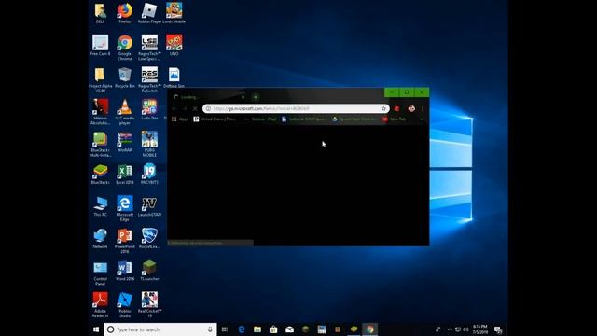The height and width of the screenshot is (336, 597).
Task: Click the taskbar search microphone icon
Action: point(210,329)
